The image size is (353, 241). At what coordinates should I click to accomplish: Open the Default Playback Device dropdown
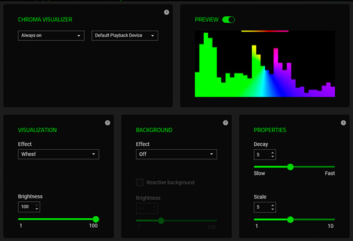[x=125, y=36]
